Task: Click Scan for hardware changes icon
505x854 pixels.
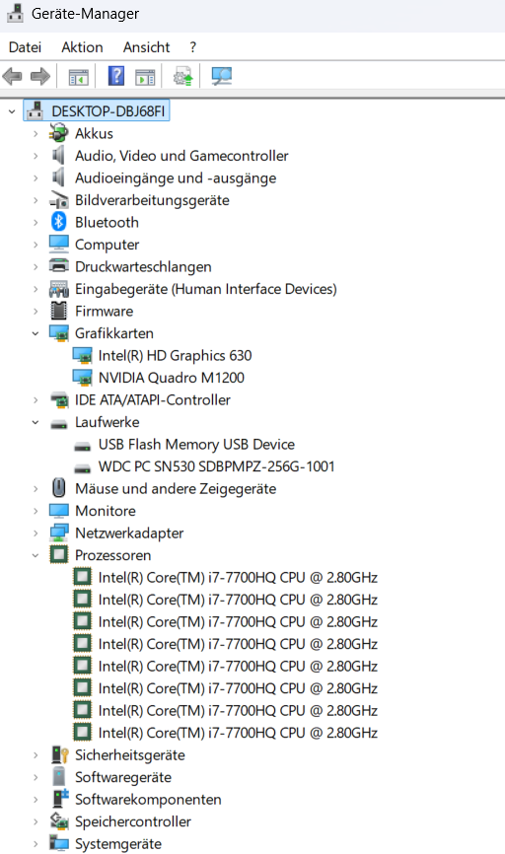Action: (x=222, y=76)
